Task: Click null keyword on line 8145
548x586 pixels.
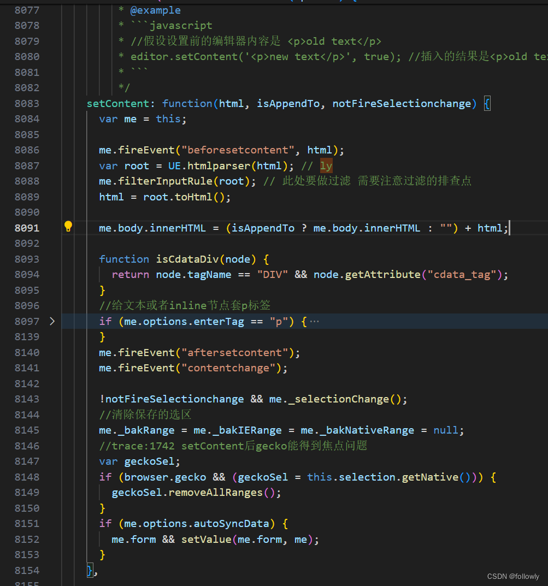Action: pyautogui.click(x=446, y=430)
